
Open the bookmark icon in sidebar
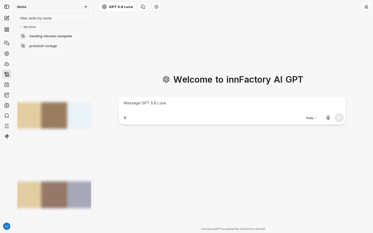(x=7, y=116)
